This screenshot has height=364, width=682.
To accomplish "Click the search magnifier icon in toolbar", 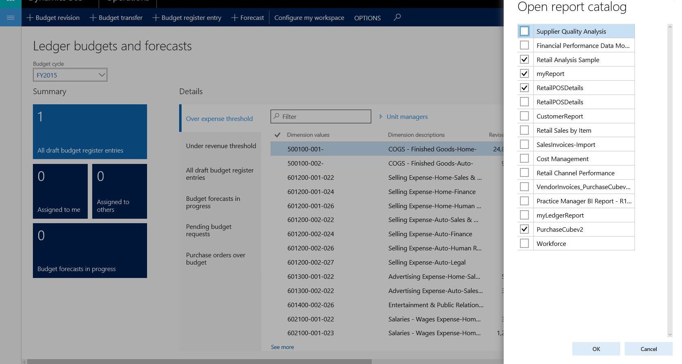I will point(397,17).
